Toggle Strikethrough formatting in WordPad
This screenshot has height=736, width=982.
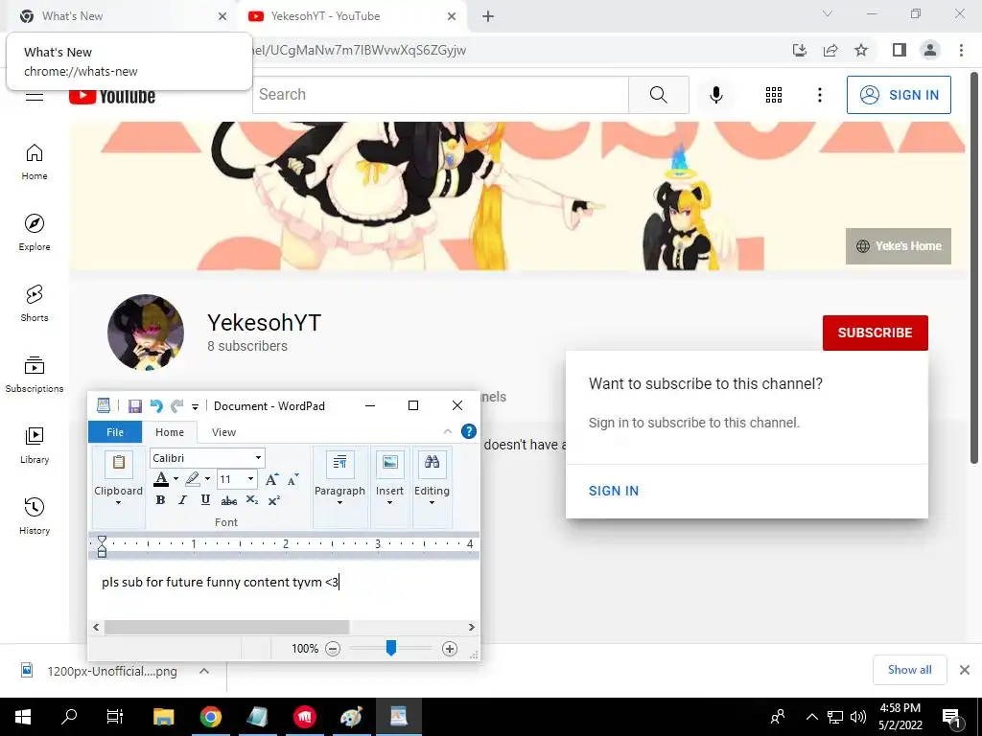point(228,500)
